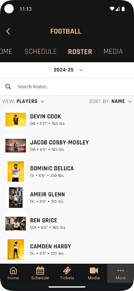View Ameir Glenn's thumbnail photo
Image resolution: width=134 pixels, height=291 pixels.
[16, 198]
